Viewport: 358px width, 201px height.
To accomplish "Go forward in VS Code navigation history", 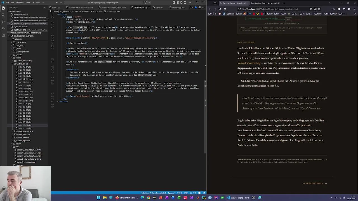I will click(x=61, y=3).
